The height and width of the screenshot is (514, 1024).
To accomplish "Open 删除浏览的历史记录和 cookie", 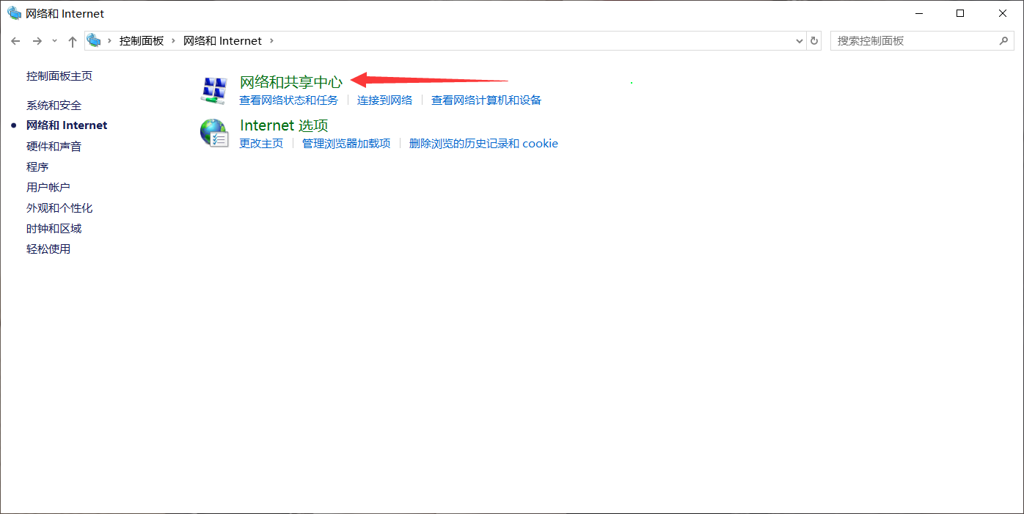I will pos(483,143).
